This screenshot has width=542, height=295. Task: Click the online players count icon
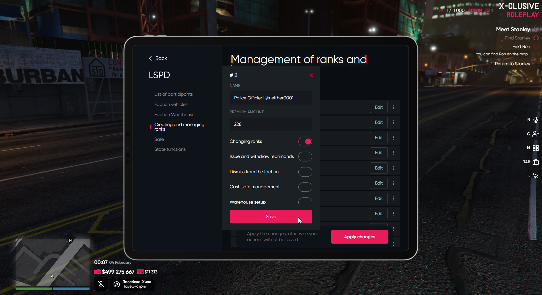point(441,11)
